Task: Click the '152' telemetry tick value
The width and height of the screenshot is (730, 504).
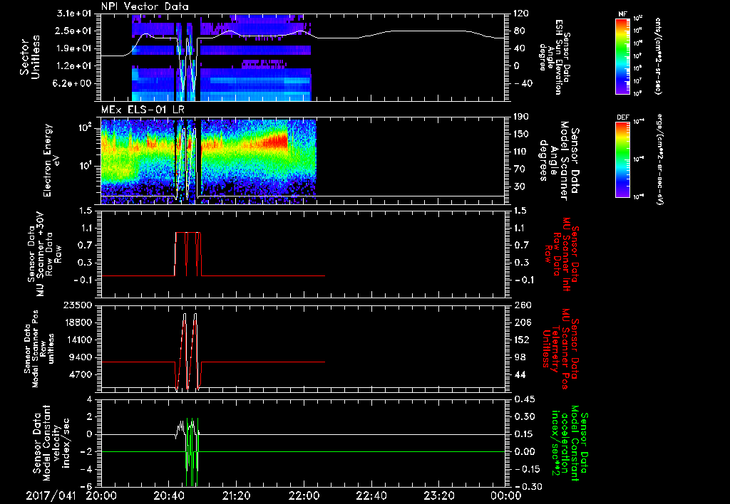Action: tap(521, 340)
